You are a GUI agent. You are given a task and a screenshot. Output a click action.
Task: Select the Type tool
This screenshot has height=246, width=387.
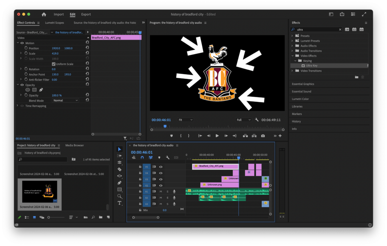click(119, 203)
